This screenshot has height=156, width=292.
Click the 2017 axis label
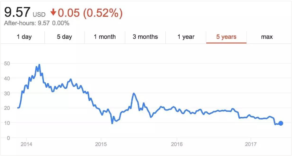tap(251, 145)
